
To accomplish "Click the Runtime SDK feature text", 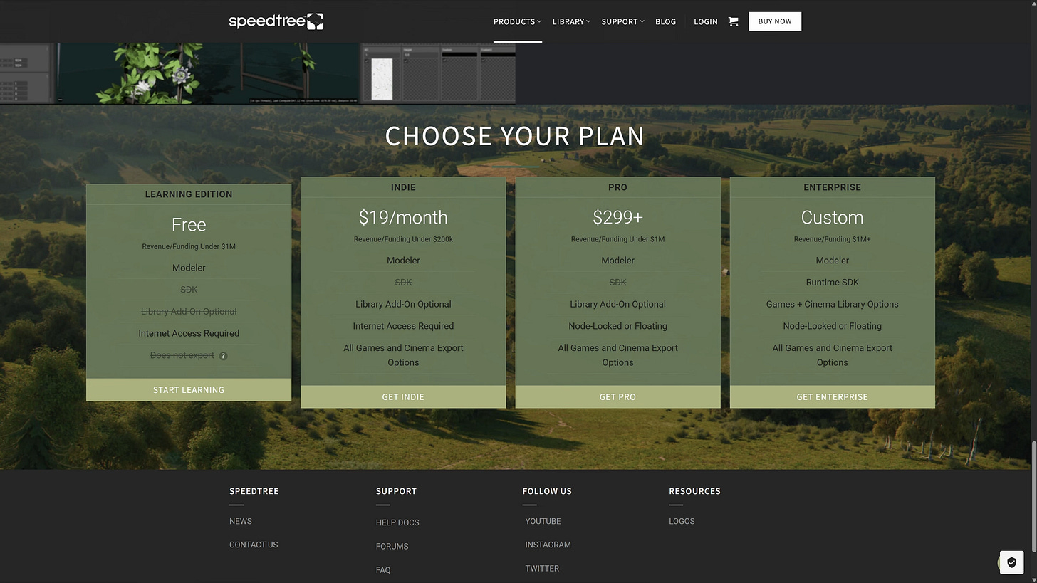I will [832, 283].
